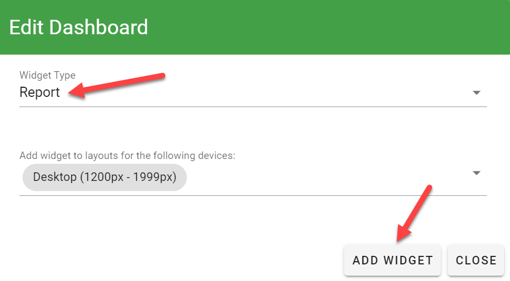Click the ADD WIDGET button
This screenshot has width=510, height=281.
point(392,261)
